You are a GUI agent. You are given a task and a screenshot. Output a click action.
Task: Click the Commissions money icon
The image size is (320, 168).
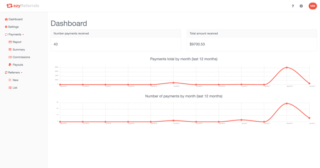click(x=10, y=57)
